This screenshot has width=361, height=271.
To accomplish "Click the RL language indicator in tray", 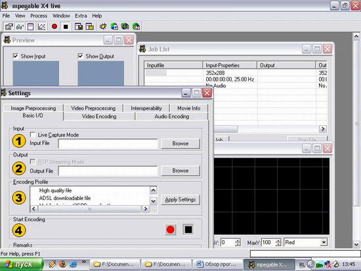I will pyautogui.click(x=302, y=264).
